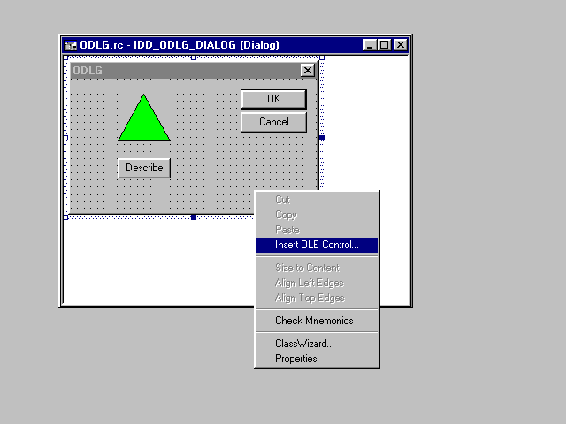Click the ODLG dialog title bar
Screen dimensions: 566x424
click(x=177, y=71)
